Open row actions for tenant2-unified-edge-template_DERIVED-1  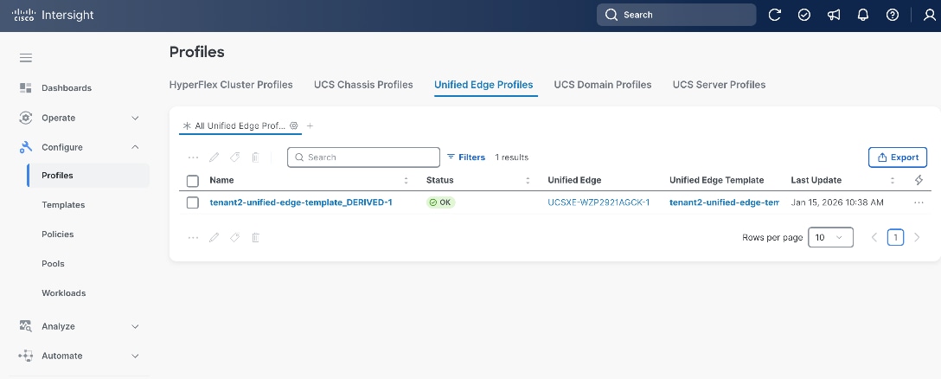click(x=919, y=203)
